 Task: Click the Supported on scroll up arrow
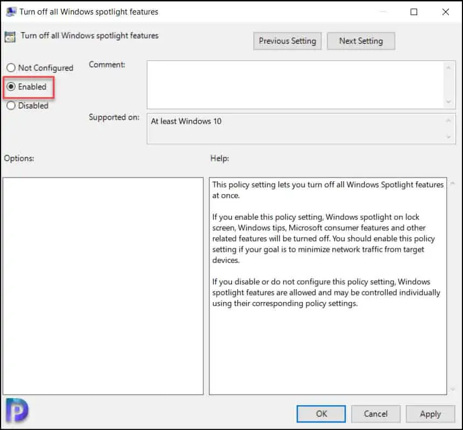pos(448,120)
